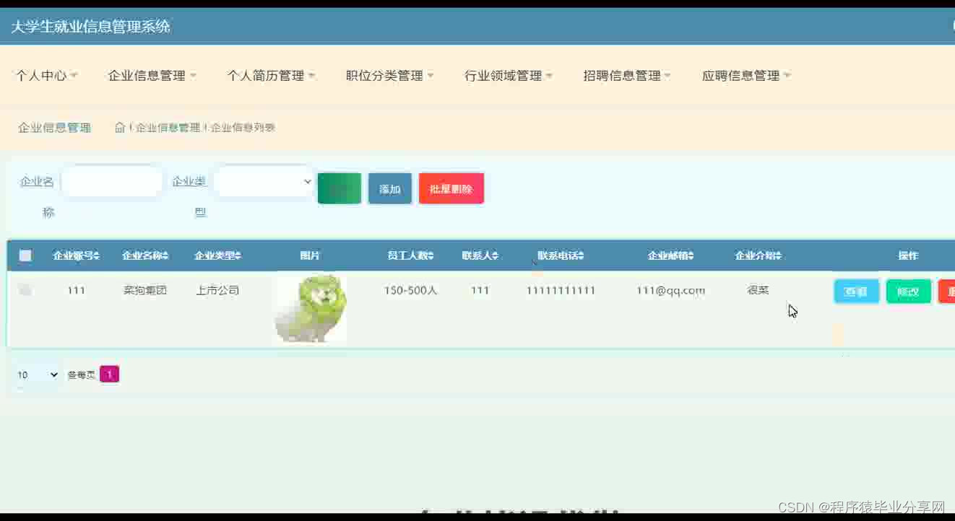This screenshot has height=521, width=955.
Task: Click the home icon in the breadcrumb
Action: [x=120, y=128]
